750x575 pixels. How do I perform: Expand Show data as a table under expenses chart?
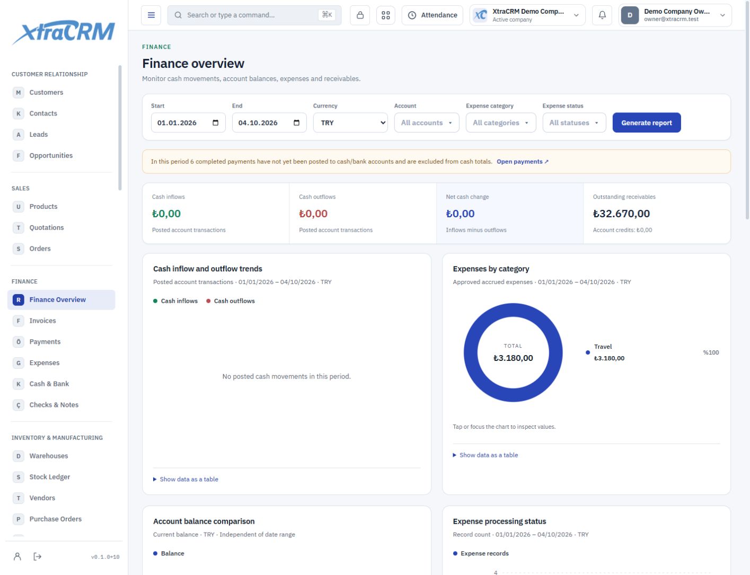(x=486, y=455)
